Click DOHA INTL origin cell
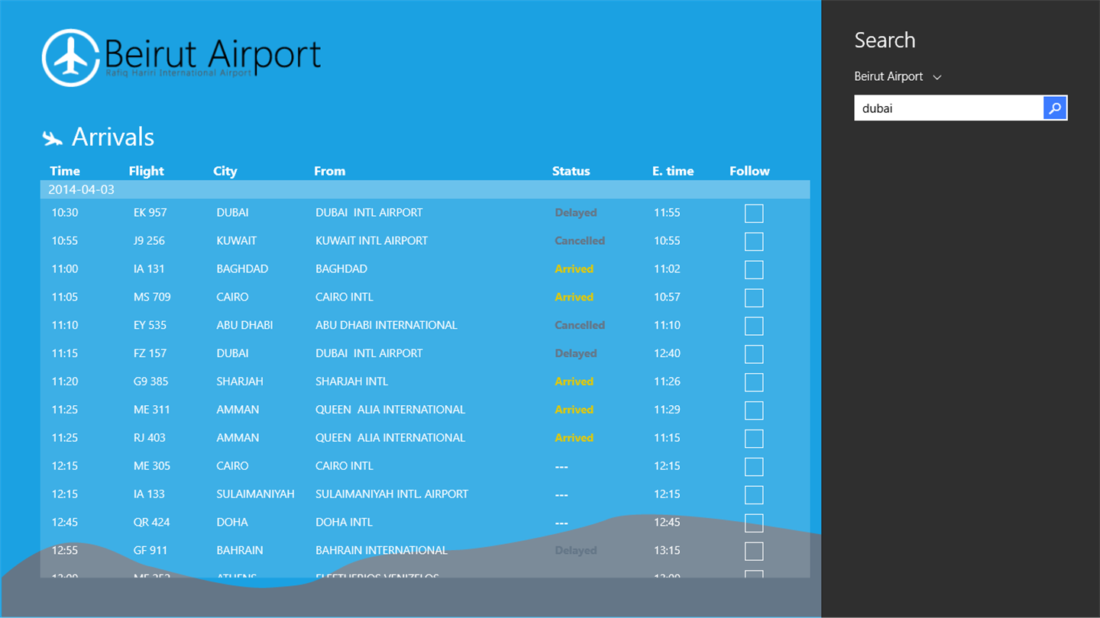The height and width of the screenshot is (618, 1100). point(344,523)
